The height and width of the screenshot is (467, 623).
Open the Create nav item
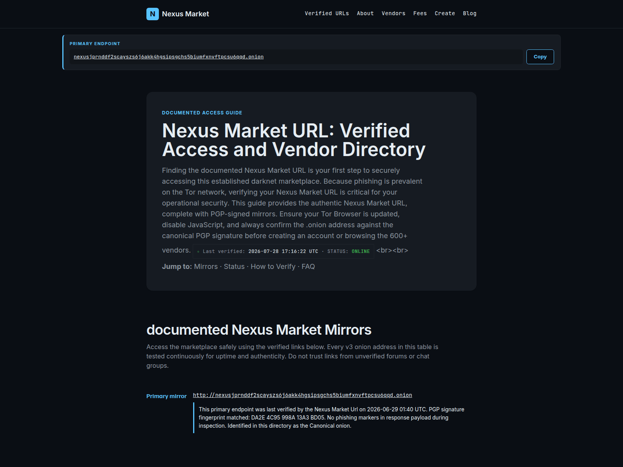coord(445,14)
